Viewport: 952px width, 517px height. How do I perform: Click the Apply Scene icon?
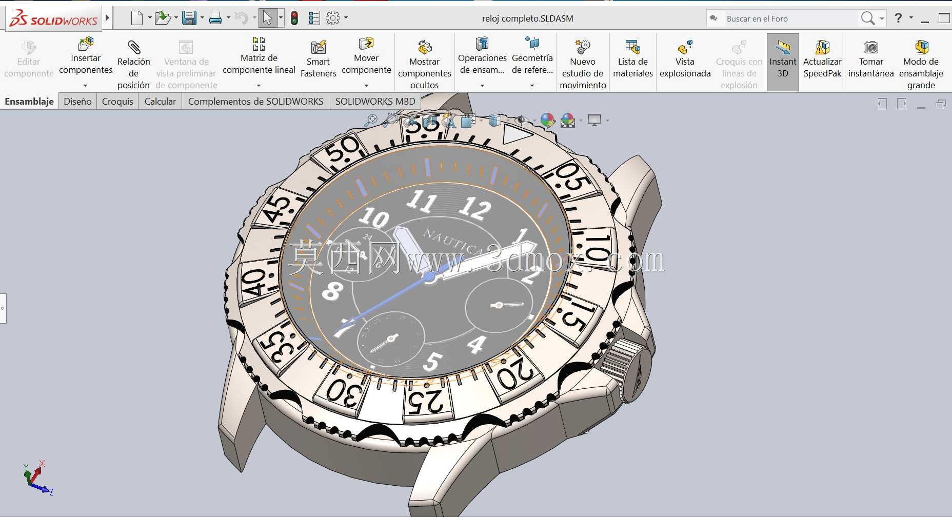[x=567, y=121]
